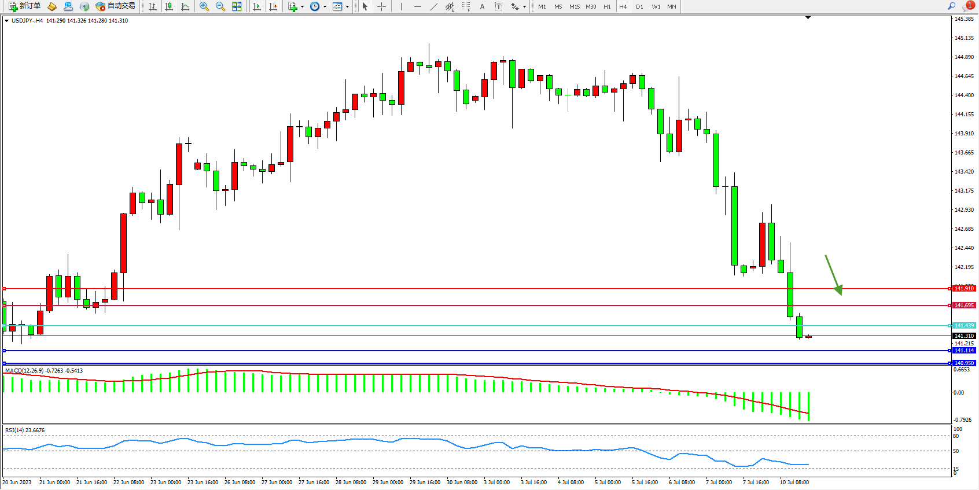Expand the periods clock dropdown arrow
Viewport: 979px width, 490px height.
(x=325, y=7)
